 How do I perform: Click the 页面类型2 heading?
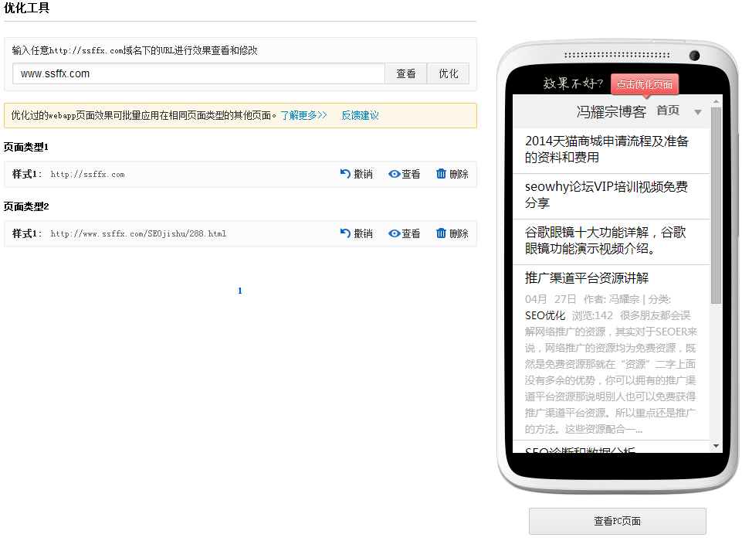(x=26, y=206)
